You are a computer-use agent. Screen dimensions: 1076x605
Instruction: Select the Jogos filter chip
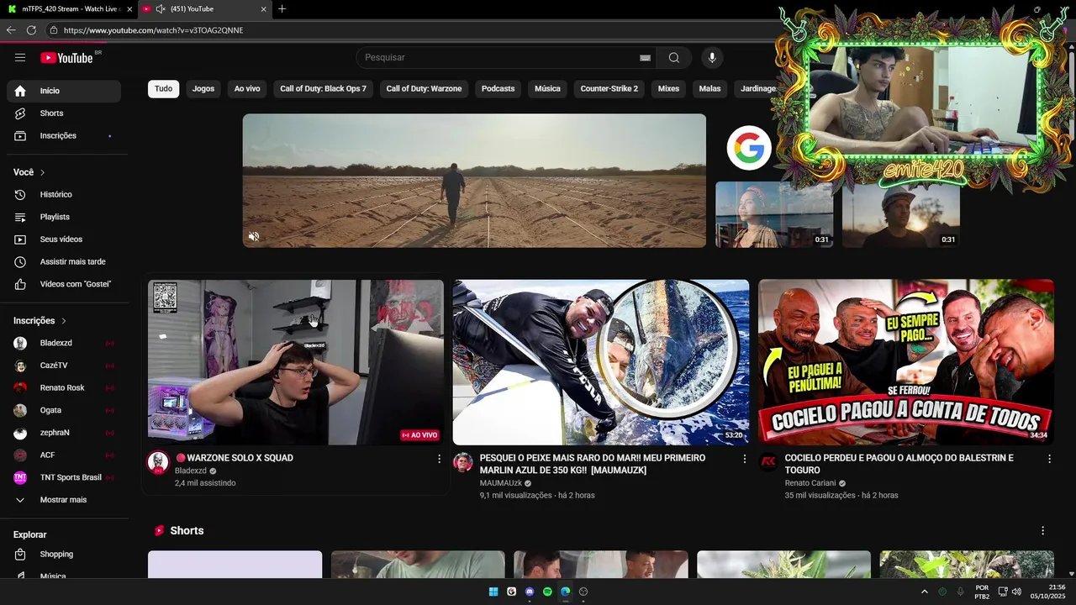203,88
